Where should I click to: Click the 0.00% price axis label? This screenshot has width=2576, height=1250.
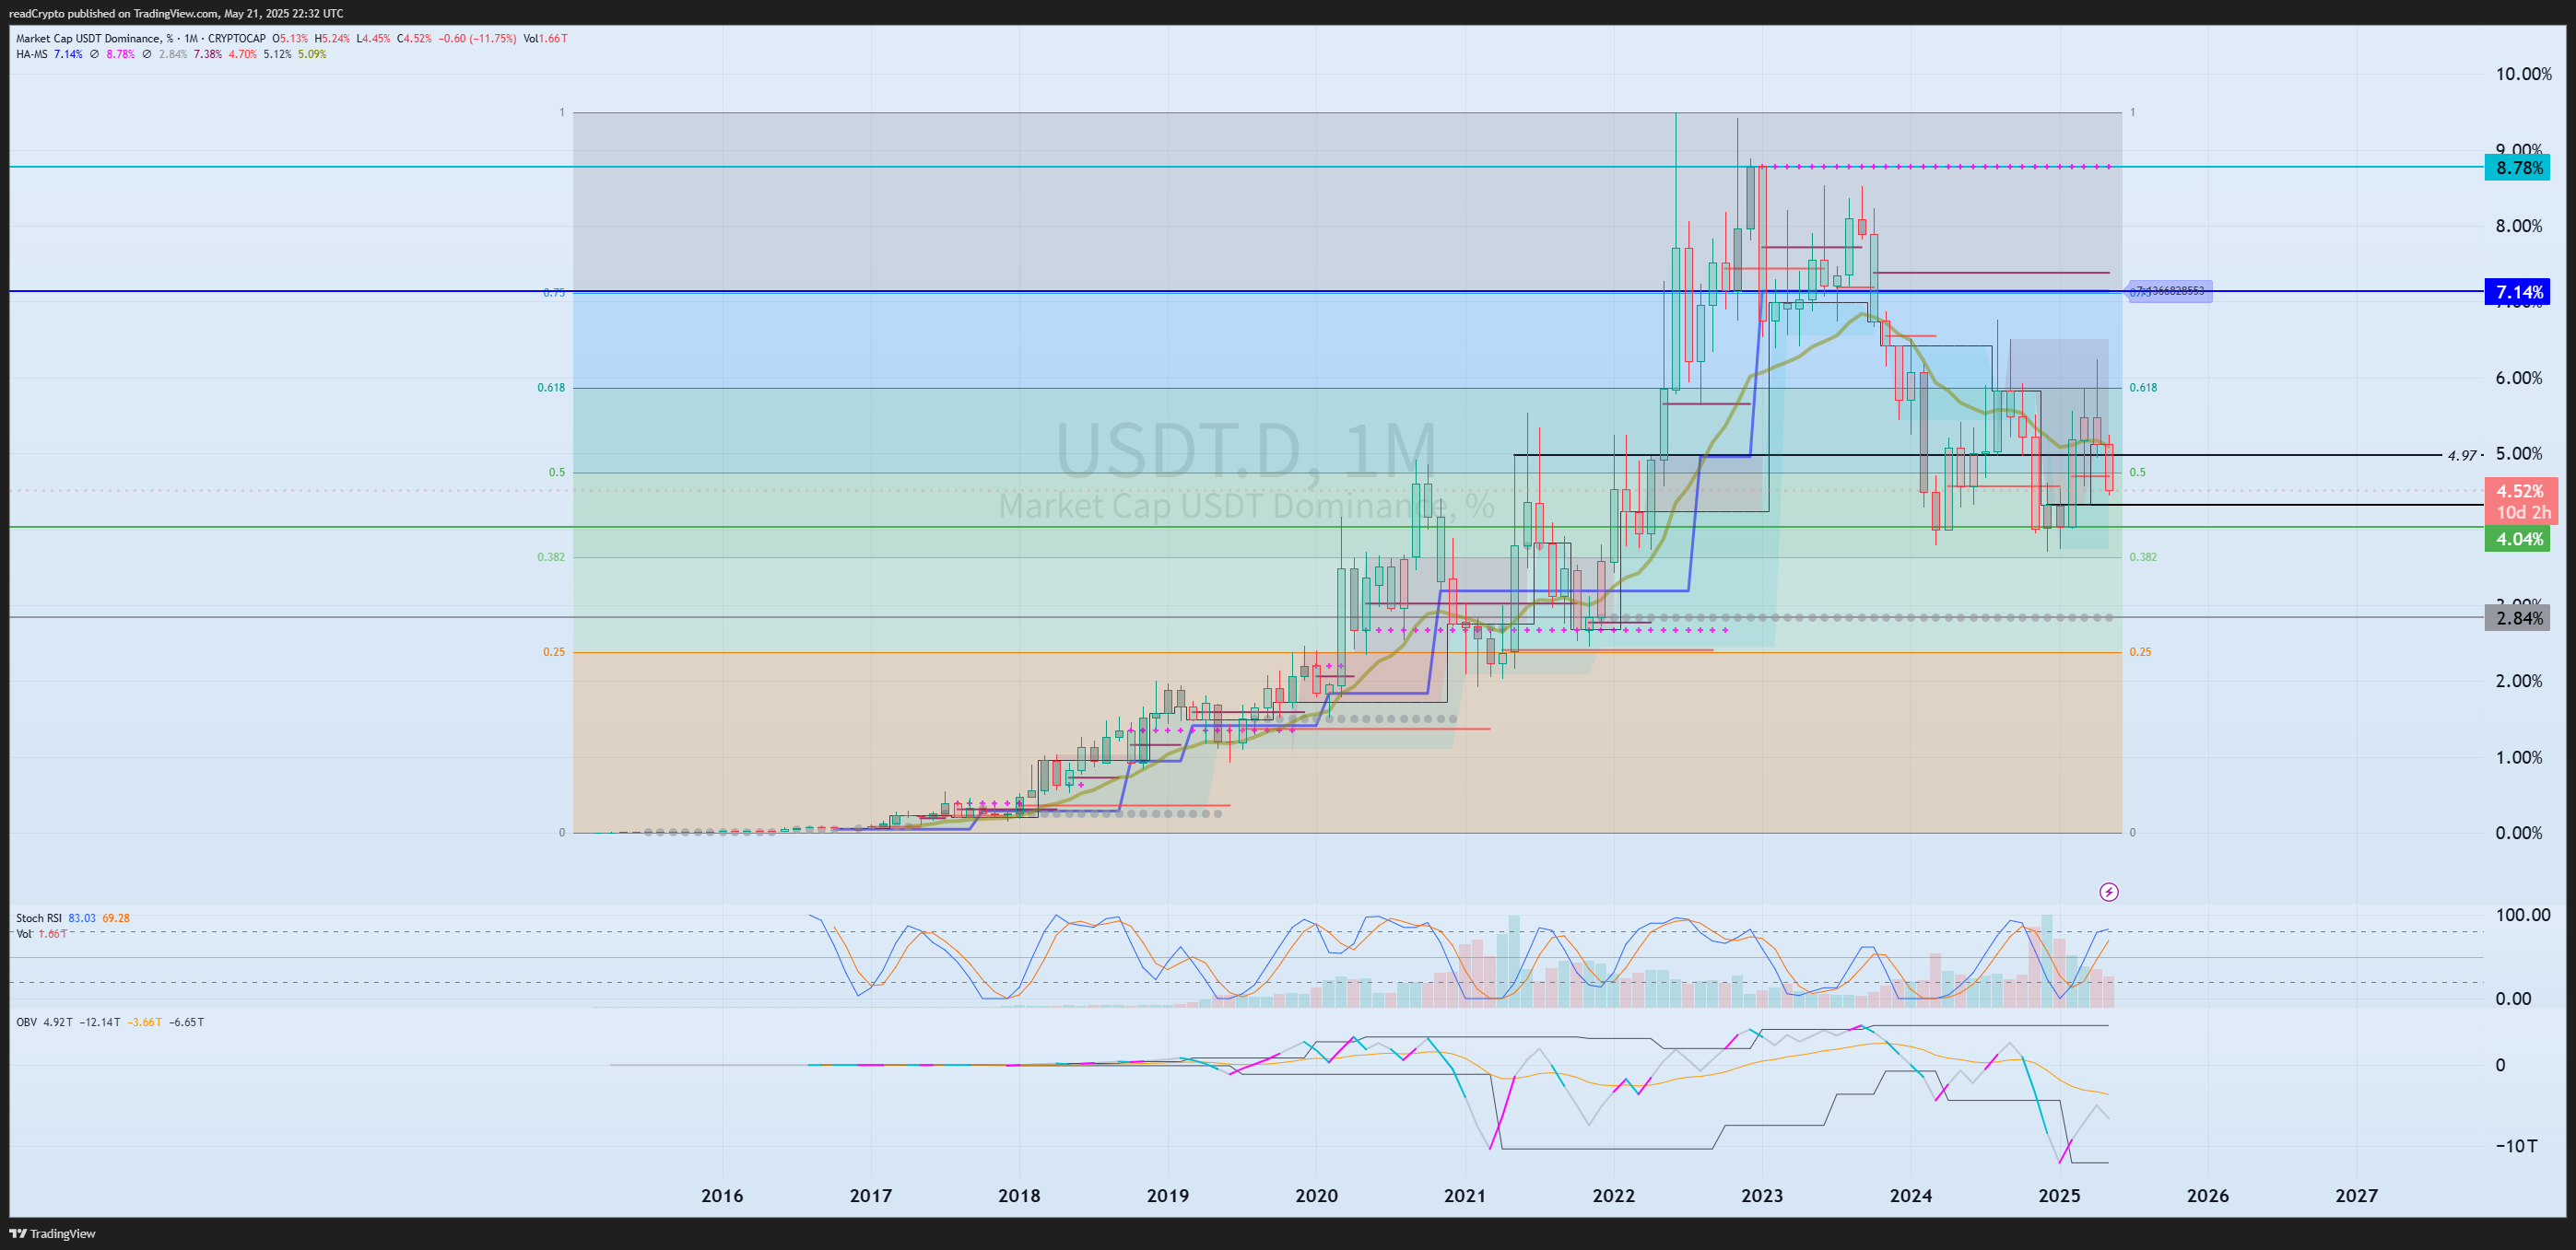[2518, 833]
